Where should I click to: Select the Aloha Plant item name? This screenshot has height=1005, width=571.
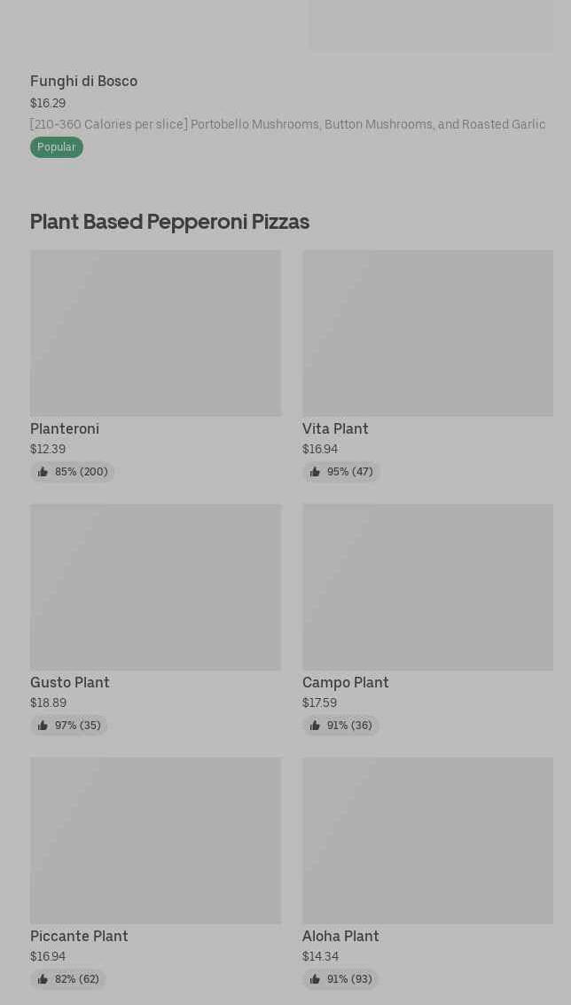pyautogui.click(x=340, y=937)
